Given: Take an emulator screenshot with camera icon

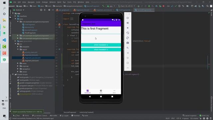Looking at the screenshot, I should tap(127, 43).
